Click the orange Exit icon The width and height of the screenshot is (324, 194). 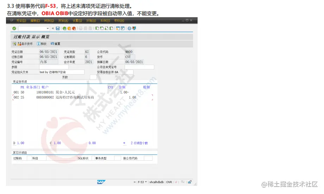tap(69, 28)
